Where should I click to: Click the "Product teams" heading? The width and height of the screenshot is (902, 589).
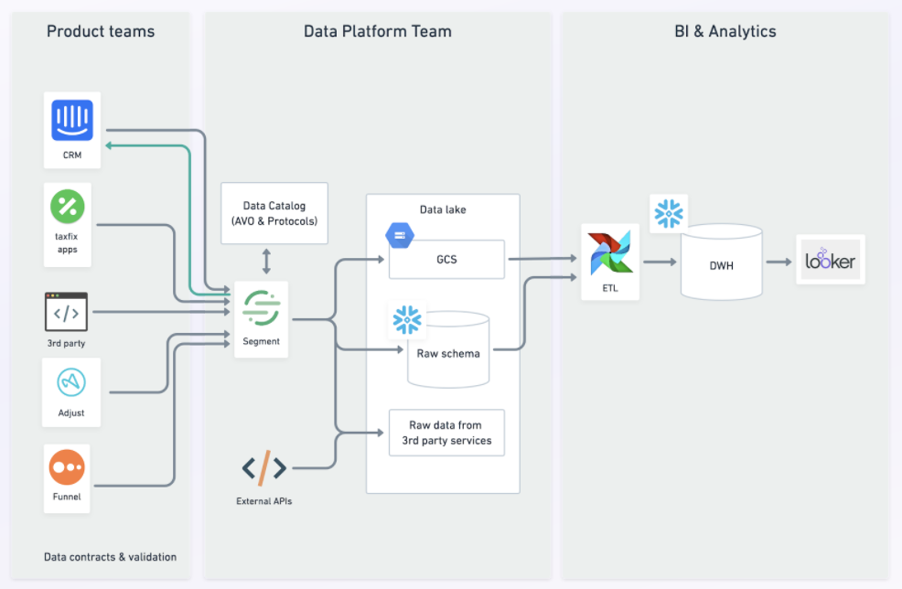point(101,31)
